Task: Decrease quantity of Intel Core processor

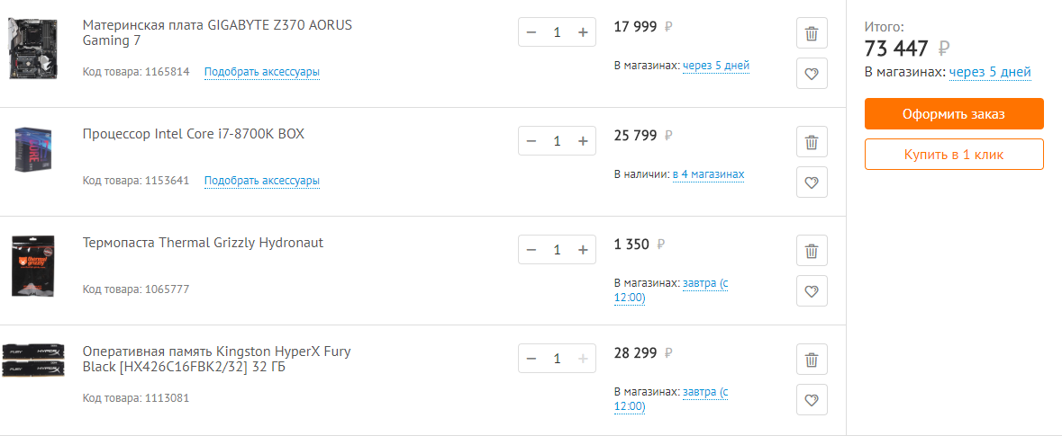Action: pos(531,141)
